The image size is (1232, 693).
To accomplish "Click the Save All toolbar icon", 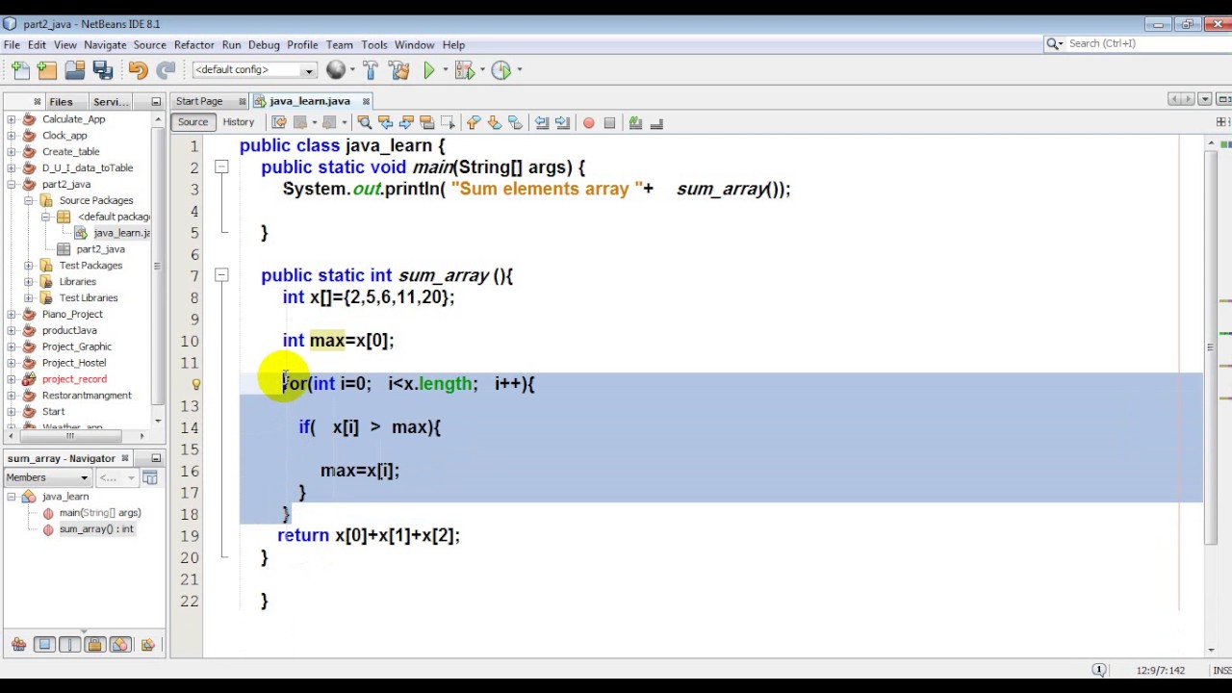I will [x=103, y=69].
